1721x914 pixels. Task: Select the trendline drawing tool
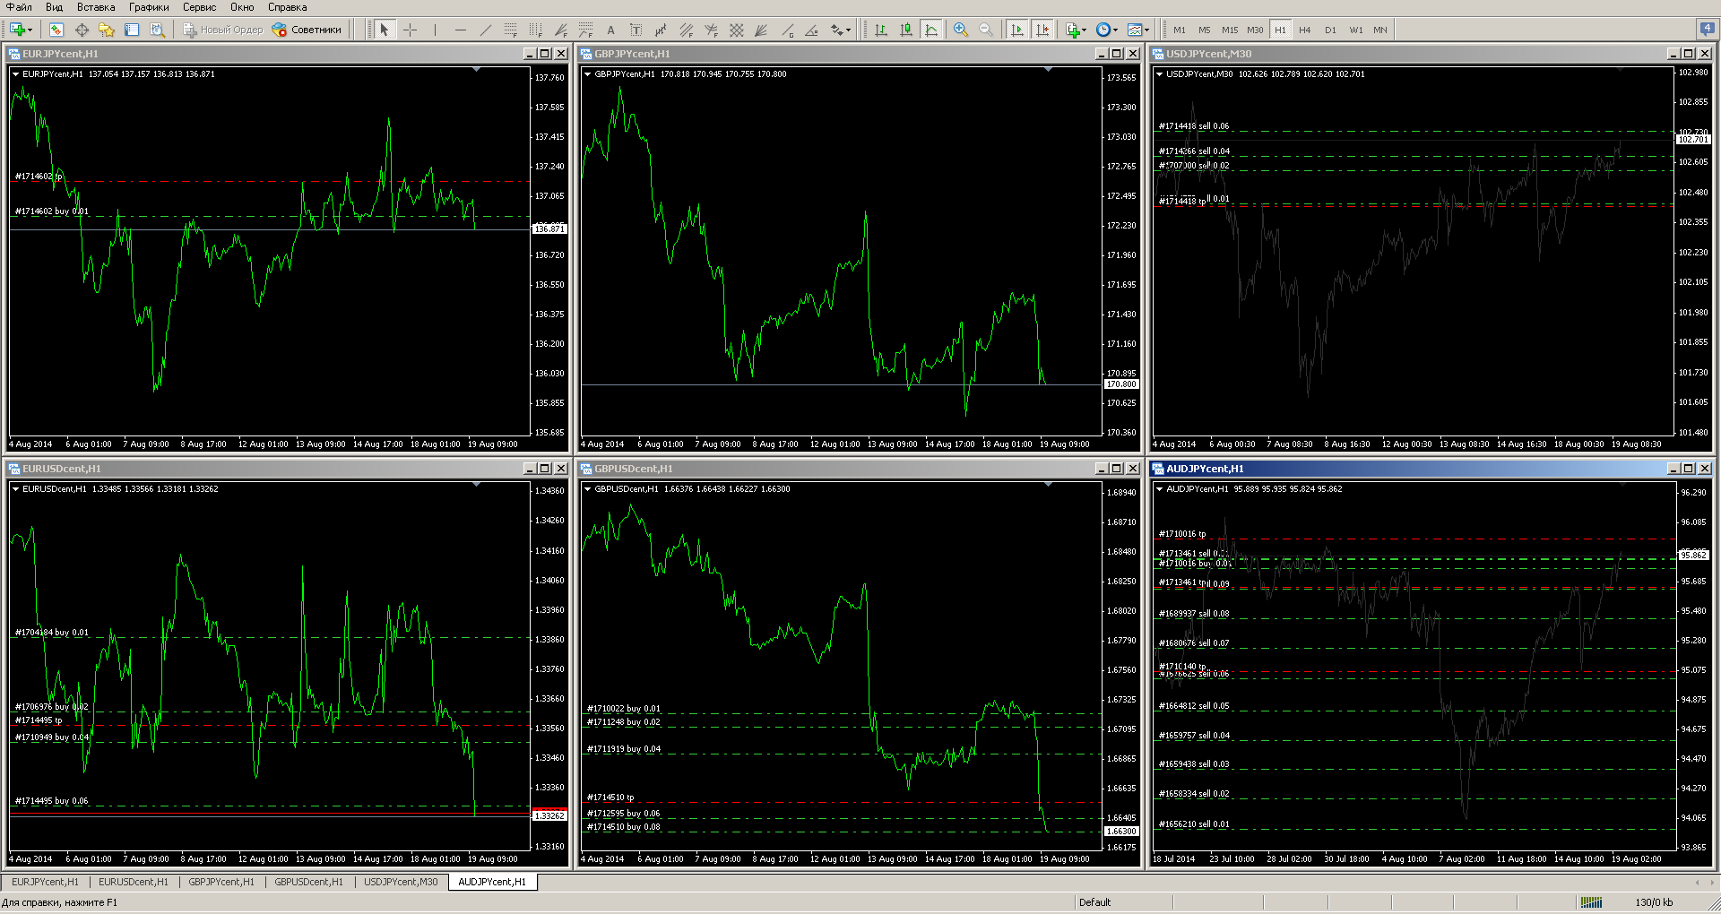point(485,30)
